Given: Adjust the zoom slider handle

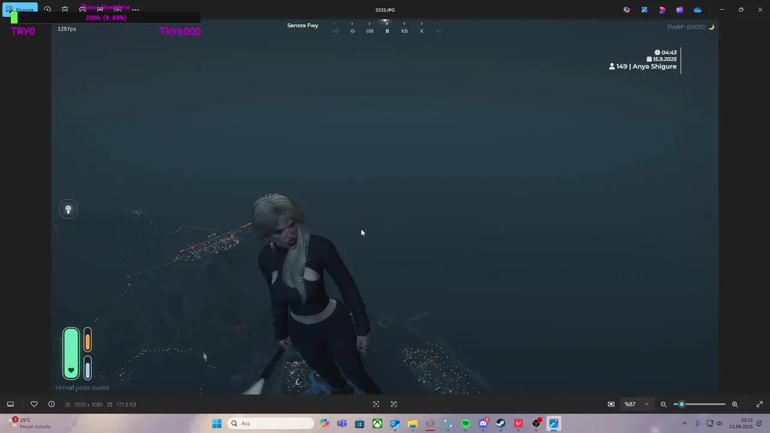Looking at the screenshot, I should tap(682, 404).
